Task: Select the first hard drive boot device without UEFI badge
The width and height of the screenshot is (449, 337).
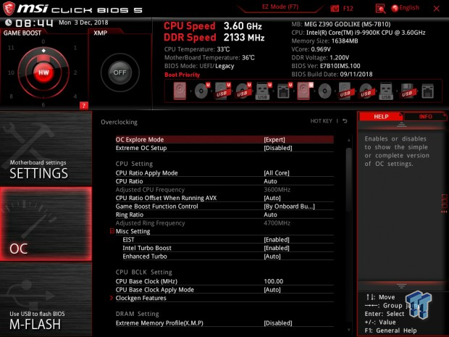Action: (x=180, y=91)
